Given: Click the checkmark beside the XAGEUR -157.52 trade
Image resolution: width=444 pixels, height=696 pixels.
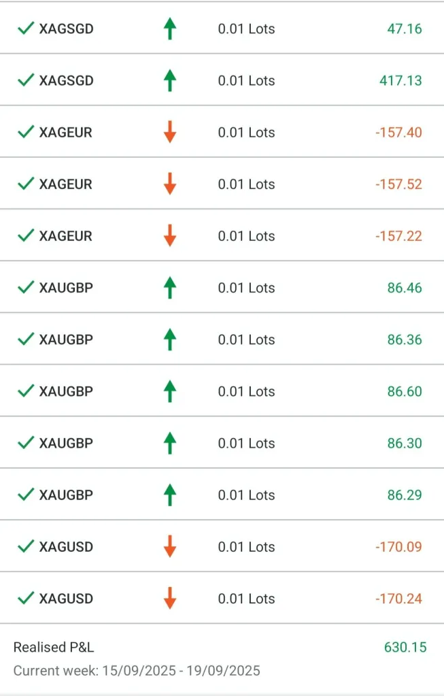Looking at the screenshot, I should coord(26,184).
